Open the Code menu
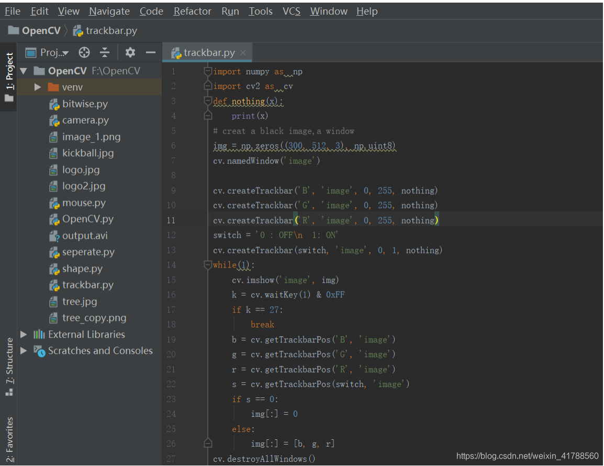This screenshot has width=604, height=466. tap(151, 11)
